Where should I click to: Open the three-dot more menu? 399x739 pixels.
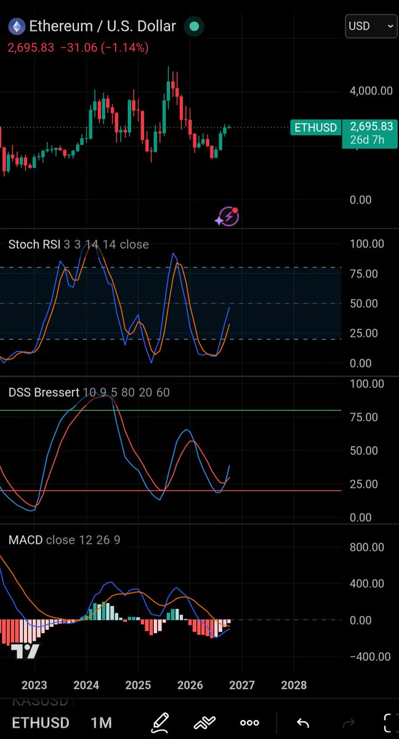pos(249,722)
